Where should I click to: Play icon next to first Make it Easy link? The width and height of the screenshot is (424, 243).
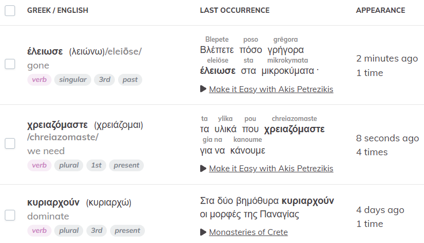click(203, 89)
